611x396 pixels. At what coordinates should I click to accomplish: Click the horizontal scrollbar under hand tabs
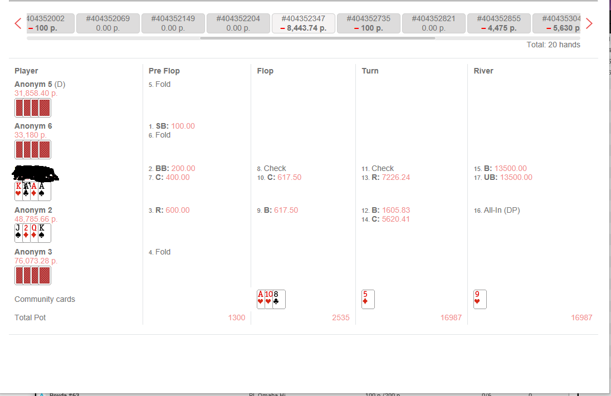pyautogui.click(x=317, y=38)
